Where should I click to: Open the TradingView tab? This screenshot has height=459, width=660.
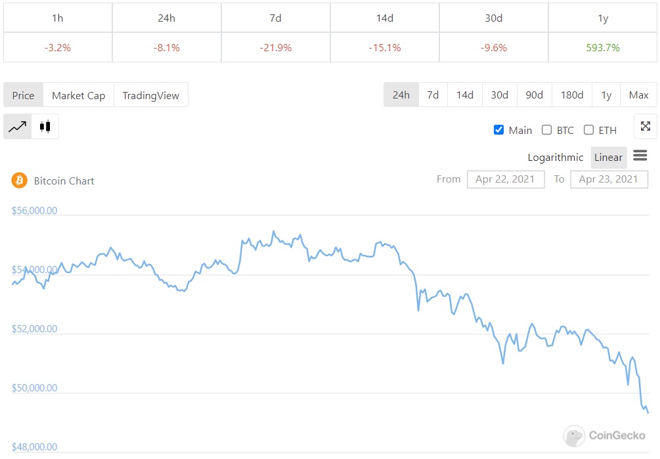pos(151,95)
